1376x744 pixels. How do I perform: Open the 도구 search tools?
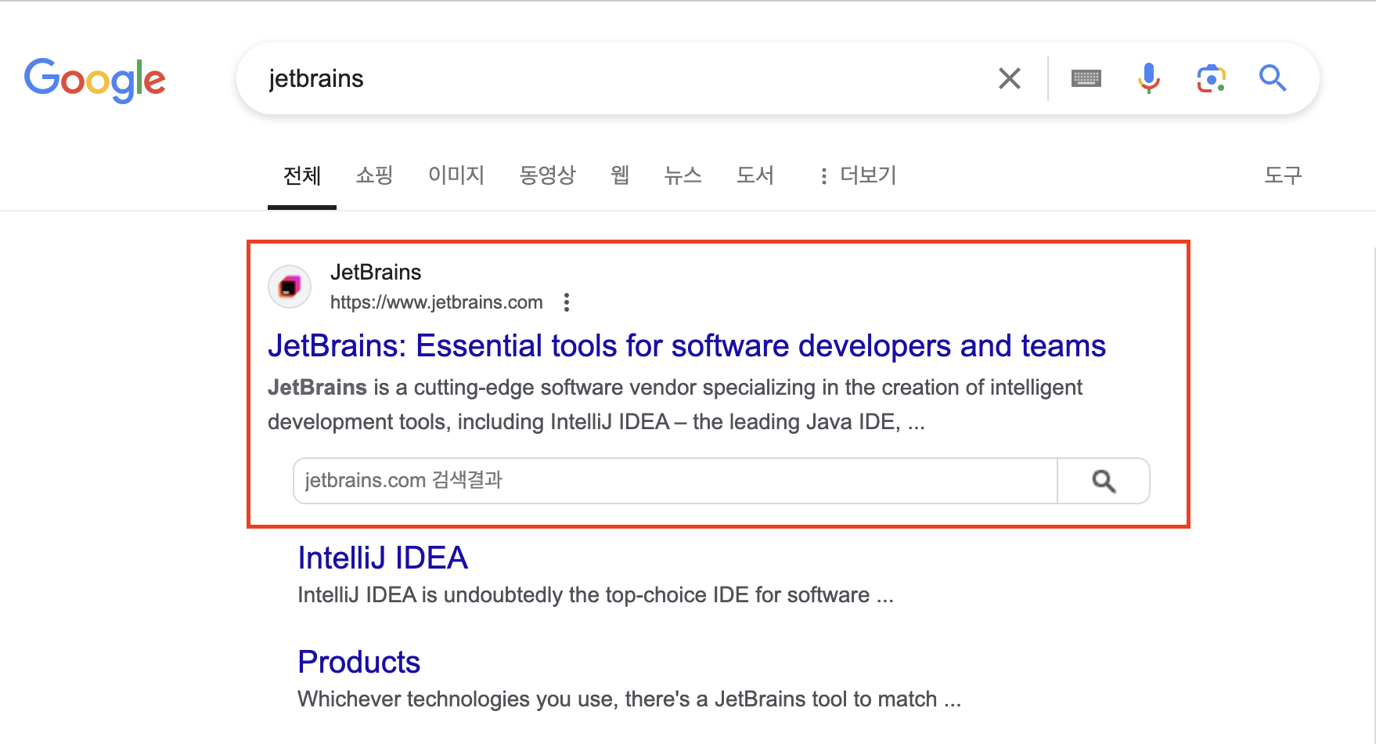(1284, 175)
